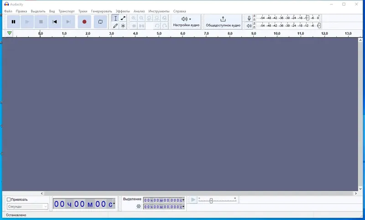Viewport: 365px width, 220px height.
Task: Open the Эффекты menu
Action: coord(123,11)
